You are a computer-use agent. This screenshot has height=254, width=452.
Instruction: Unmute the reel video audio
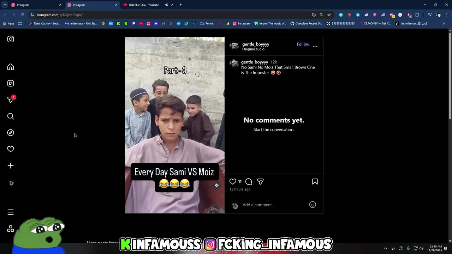point(217,185)
